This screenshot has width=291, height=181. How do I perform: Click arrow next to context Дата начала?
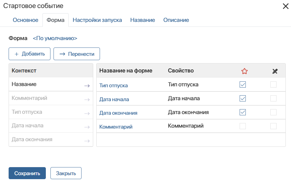87,127
